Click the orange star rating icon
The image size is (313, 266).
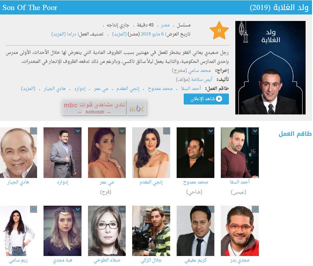coord(219,30)
